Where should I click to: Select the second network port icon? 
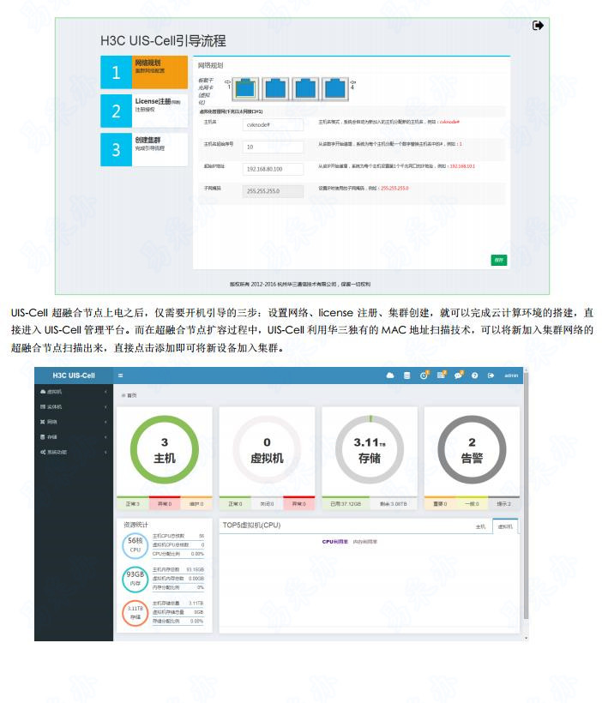click(x=275, y=87)
